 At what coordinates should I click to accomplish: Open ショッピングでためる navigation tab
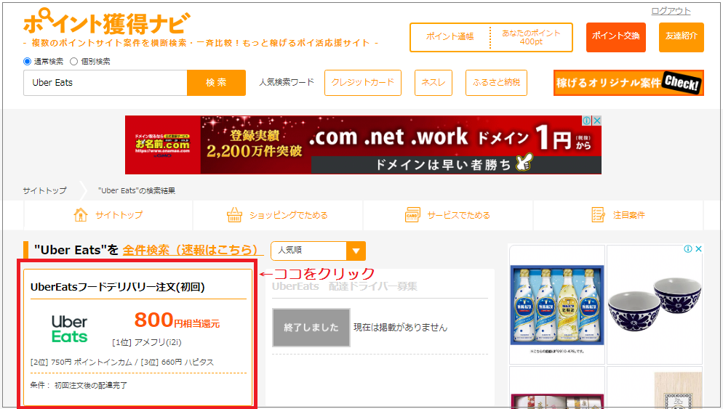[x=278, y=214]
